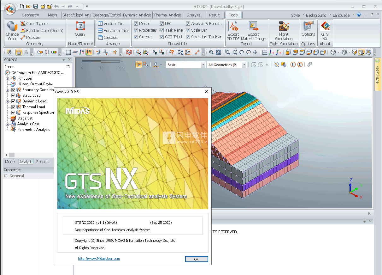Switch to the Thermal Analysis tab
The width and height of the screenshot is (382, 275).
point(167,15)
